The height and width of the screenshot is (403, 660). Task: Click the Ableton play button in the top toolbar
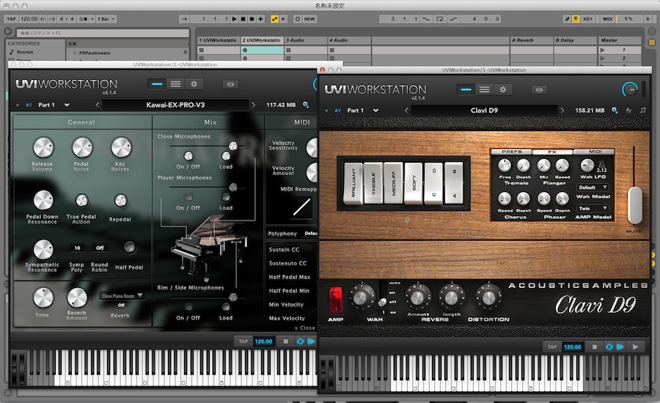click(x=235, y=19)
